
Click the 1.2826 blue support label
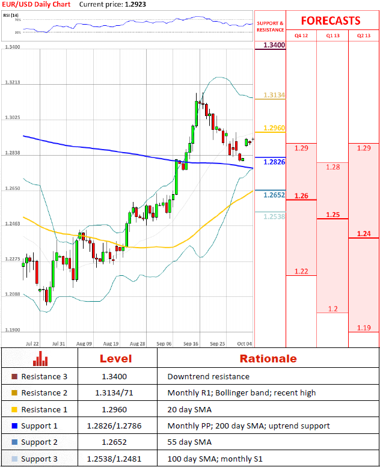click(x=274, y=162)
